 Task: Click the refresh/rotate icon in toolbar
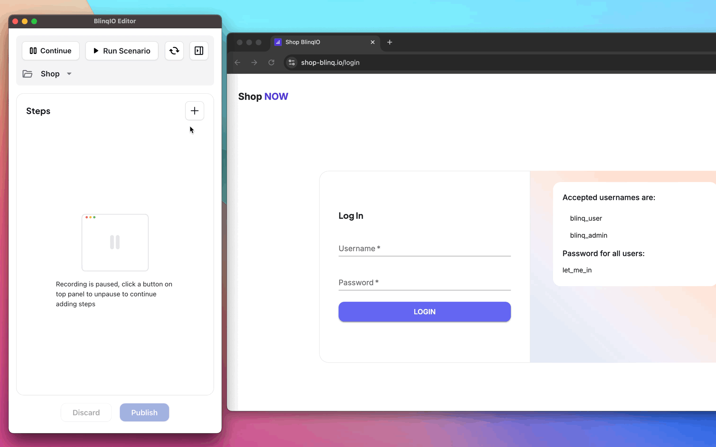pyautogui.click(x=174, y=50)
